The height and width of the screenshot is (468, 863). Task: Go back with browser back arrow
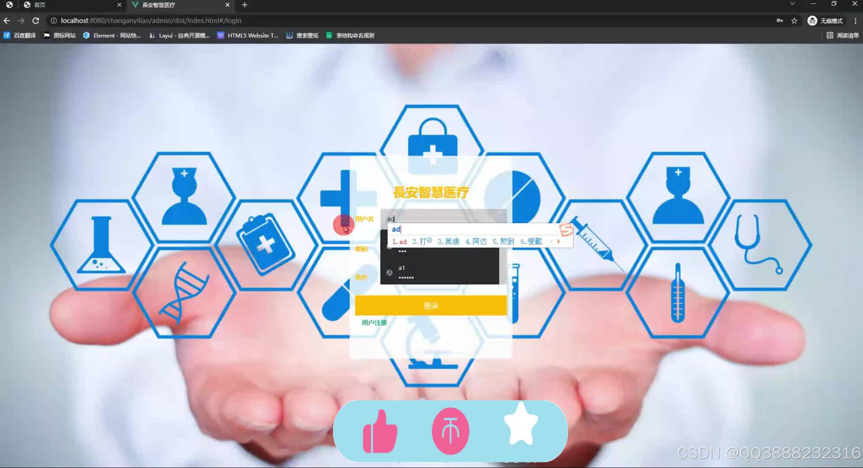pos(7,21)
